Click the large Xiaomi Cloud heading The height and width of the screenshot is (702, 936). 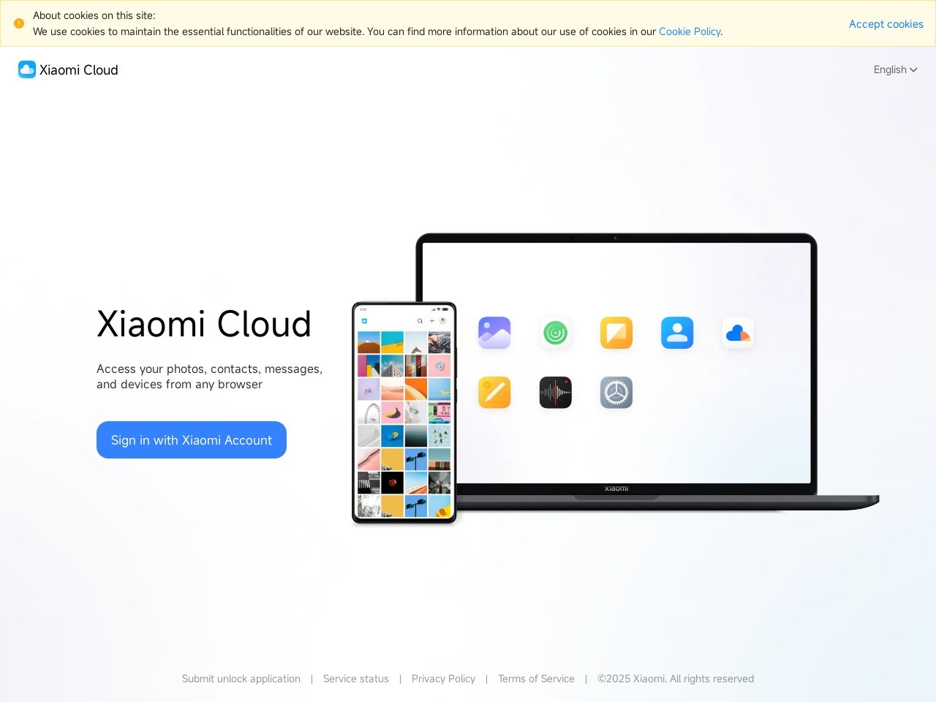pyautogui.click(x=204, y=324)
